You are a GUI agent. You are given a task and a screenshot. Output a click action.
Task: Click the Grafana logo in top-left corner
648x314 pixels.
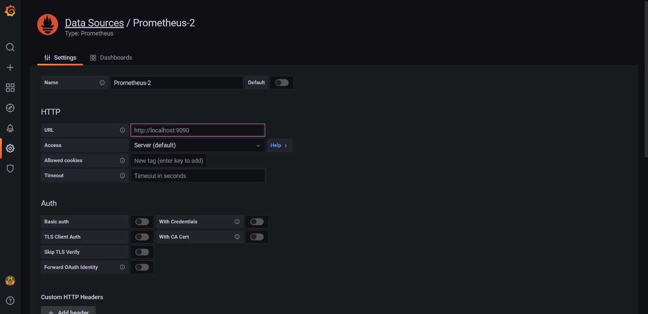[10, 10]
